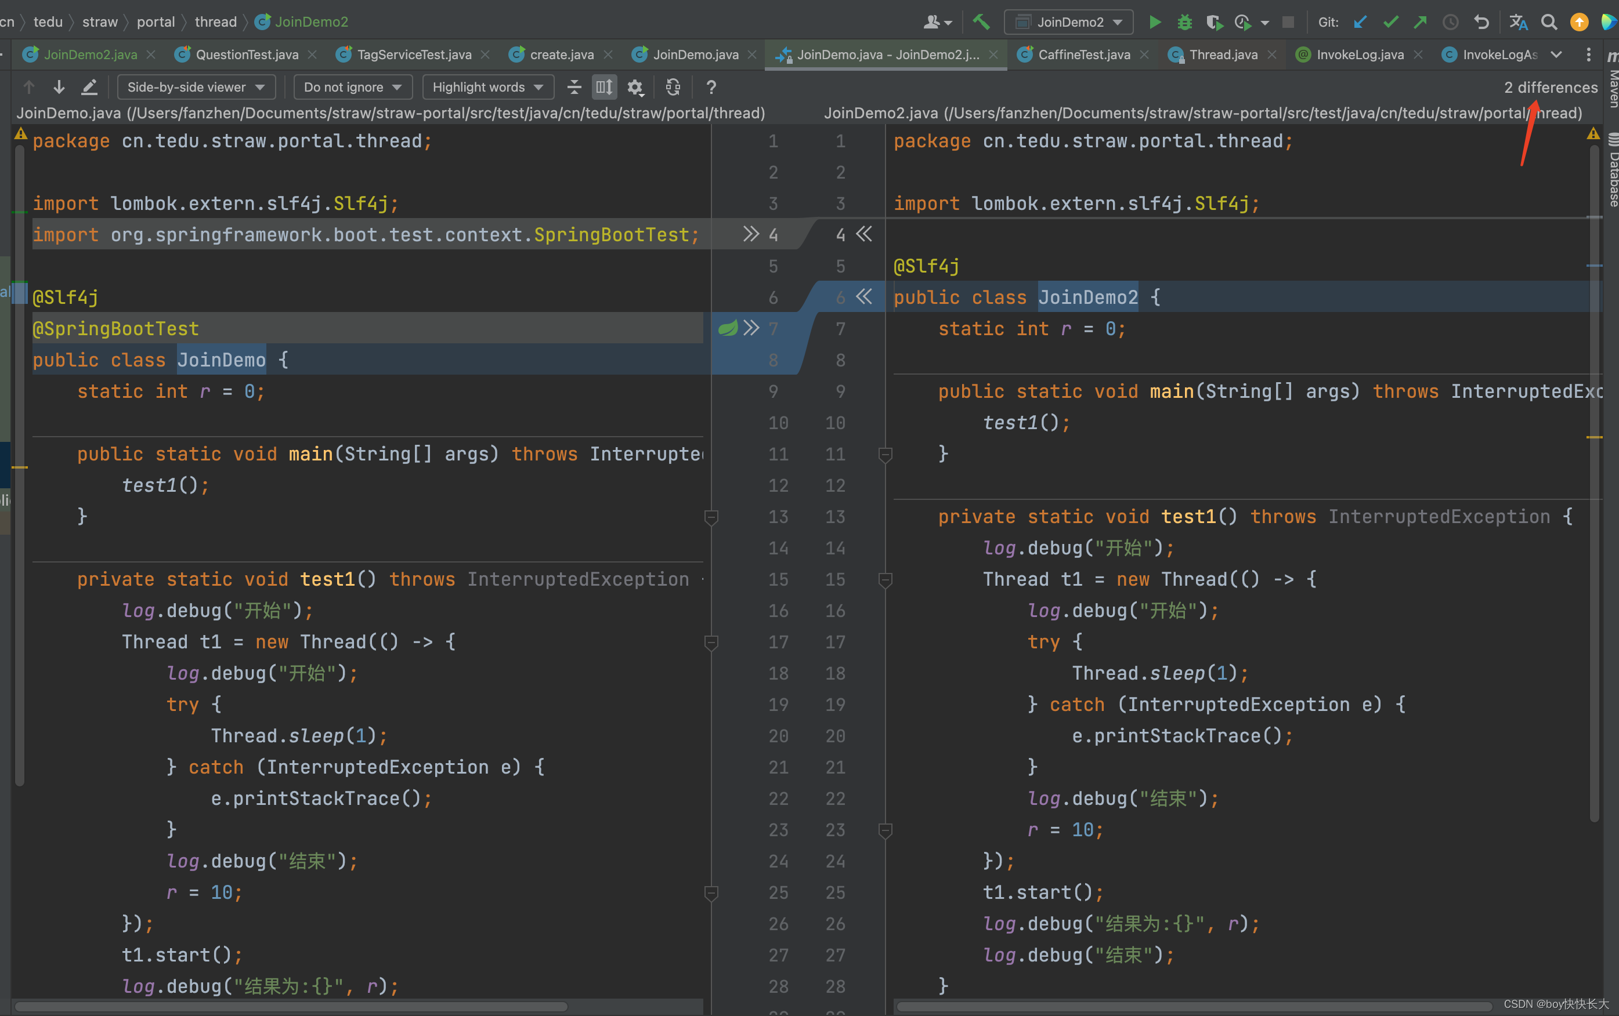Open Search Everywhere magnifier icon
This screenshot has width=1619, height=1016.
(x=1549, y=22)
